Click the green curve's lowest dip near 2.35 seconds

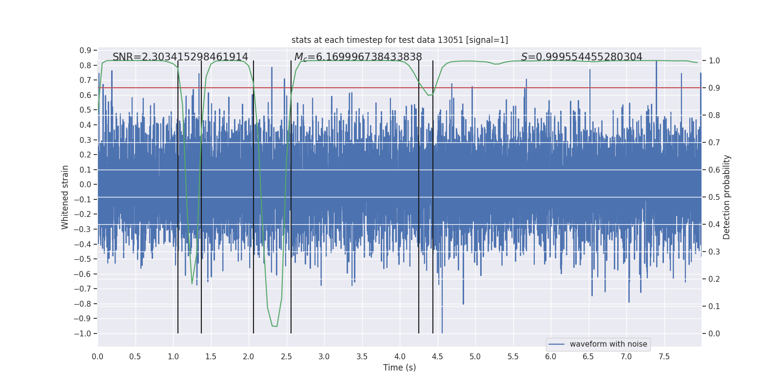point(274,326)
